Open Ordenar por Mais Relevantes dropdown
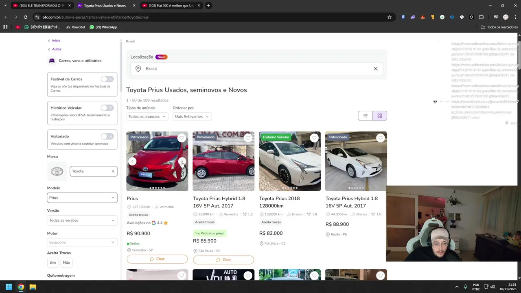This screenshot has width=521, height=293. pos(192,116)
